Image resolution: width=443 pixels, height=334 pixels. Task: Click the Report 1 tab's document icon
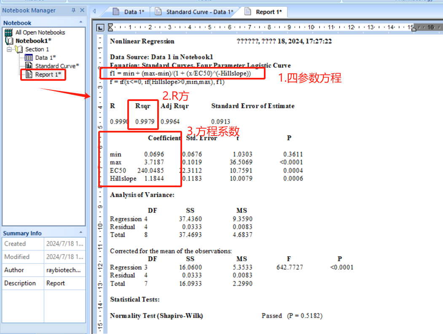click(x=247, y=11)
